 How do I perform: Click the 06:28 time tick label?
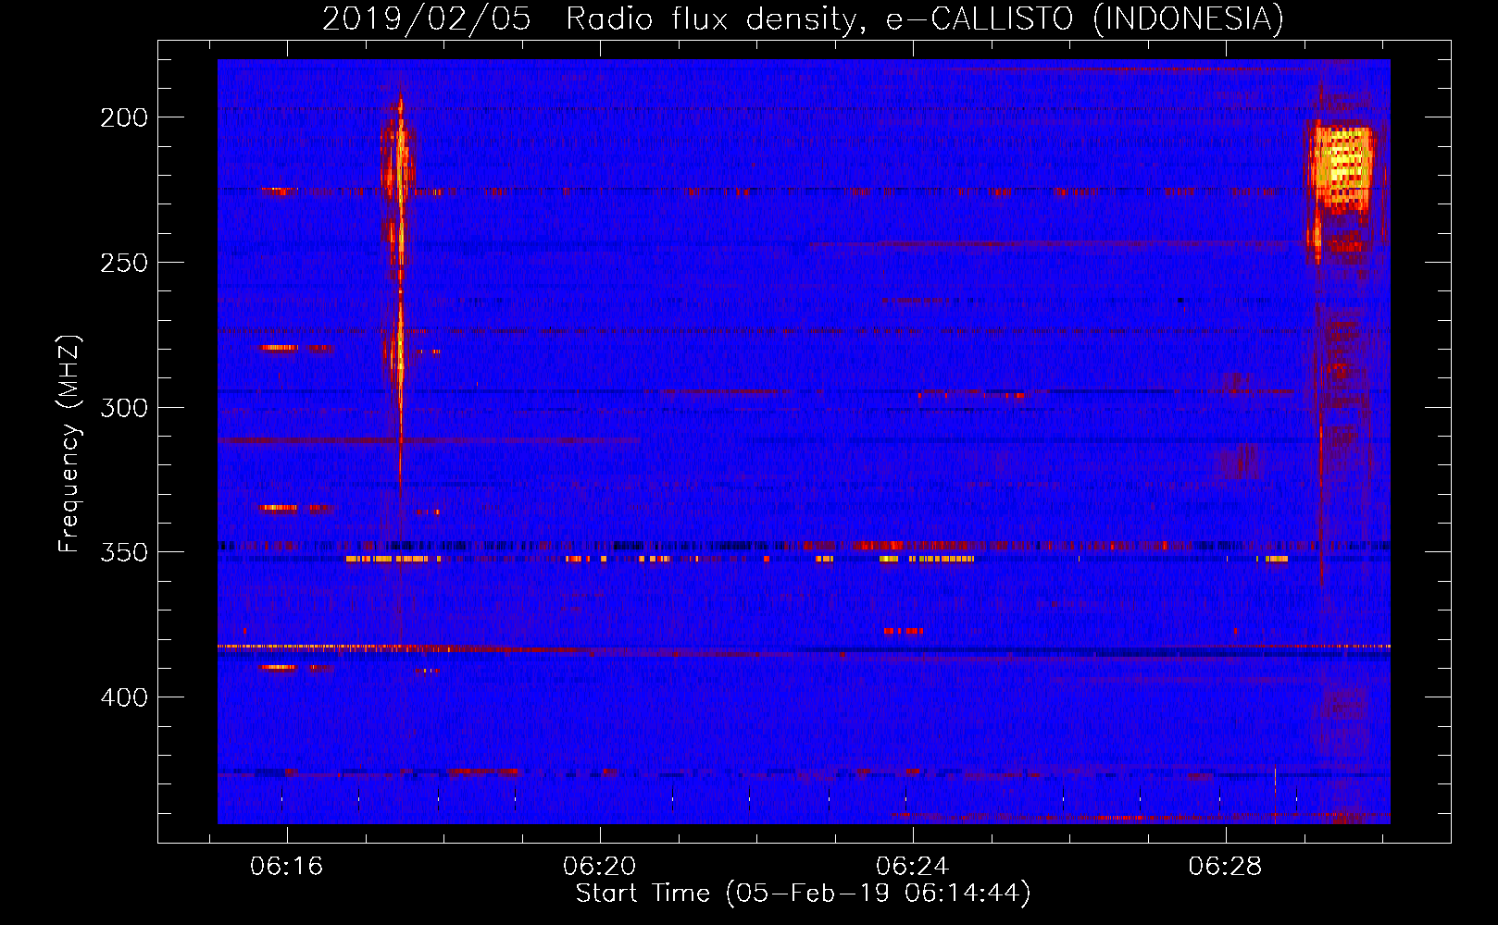[x=1226, y=866]
